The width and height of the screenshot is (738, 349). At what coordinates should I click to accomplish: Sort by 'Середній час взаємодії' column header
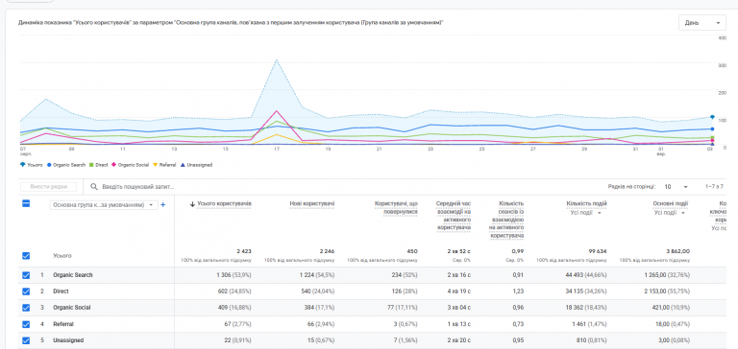point(454,216)
